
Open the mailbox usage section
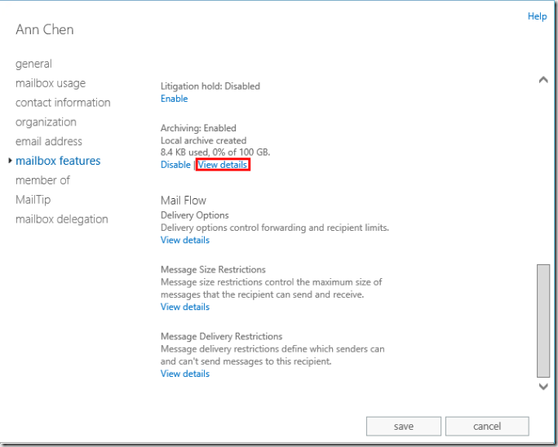point(50,83)
